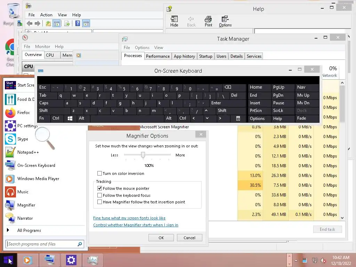The width and height of the screenshot is (356, 267).
Task: Open Options in the Help toolbar
Action: coord(225,21)
